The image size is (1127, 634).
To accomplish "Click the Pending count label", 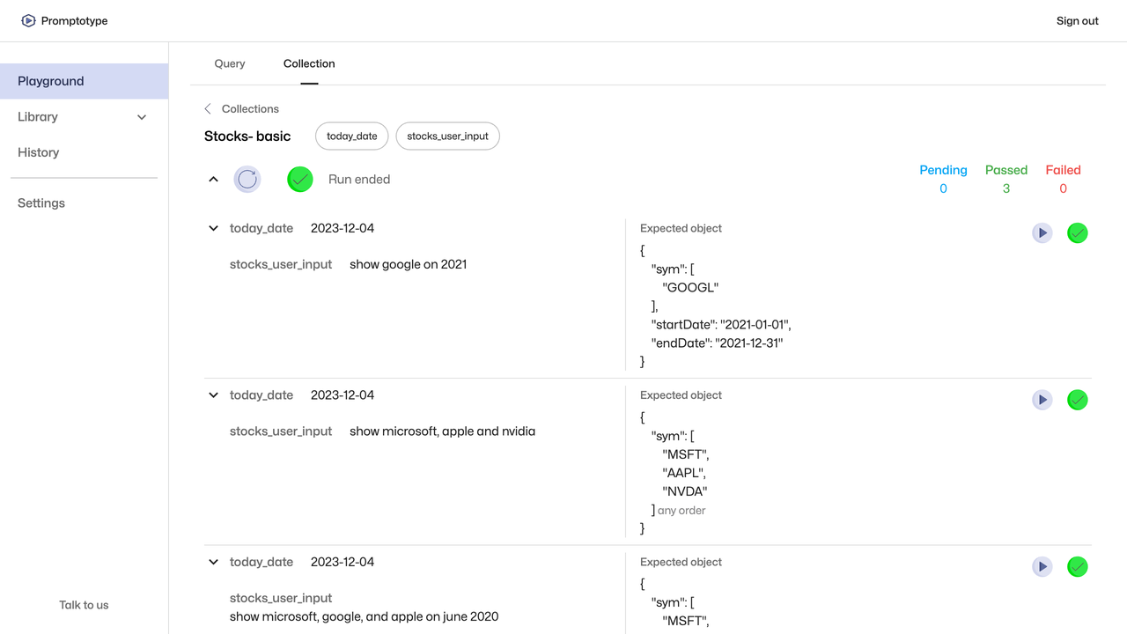I will click(x=943, y=170).
